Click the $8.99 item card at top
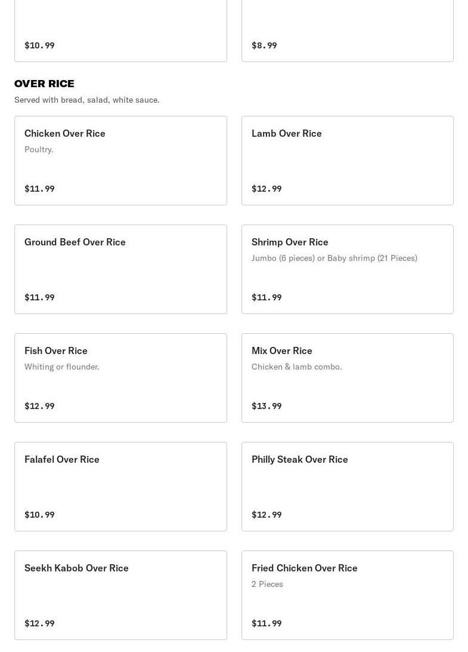Screen dimensions: 468x652 point(347,30)
